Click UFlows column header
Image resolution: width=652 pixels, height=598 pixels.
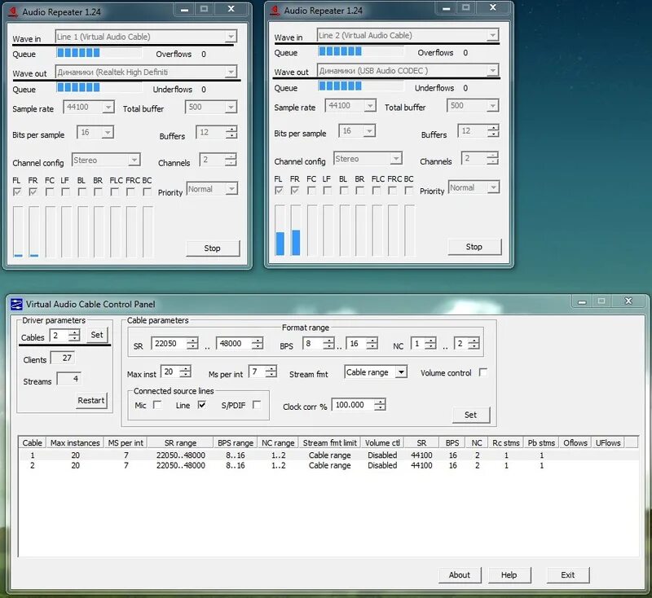(x=608, y=442)
